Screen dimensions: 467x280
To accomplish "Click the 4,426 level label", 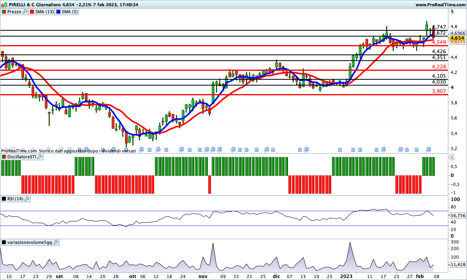I will click(439, 51).
